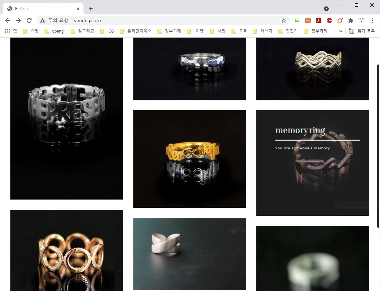The image size is (380, 291).
Task: Open the 교육 bookmark folder
Action: [x=239, y=31]
